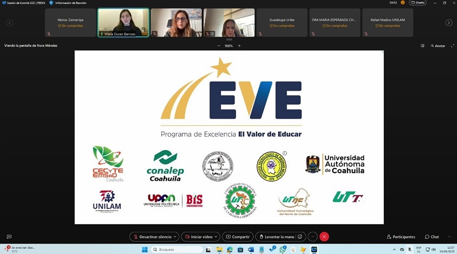Select Guadalupe Uribe participant tile

point(282,23)
